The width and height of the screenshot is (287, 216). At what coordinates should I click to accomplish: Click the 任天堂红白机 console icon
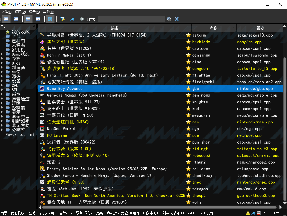[42, 122]
